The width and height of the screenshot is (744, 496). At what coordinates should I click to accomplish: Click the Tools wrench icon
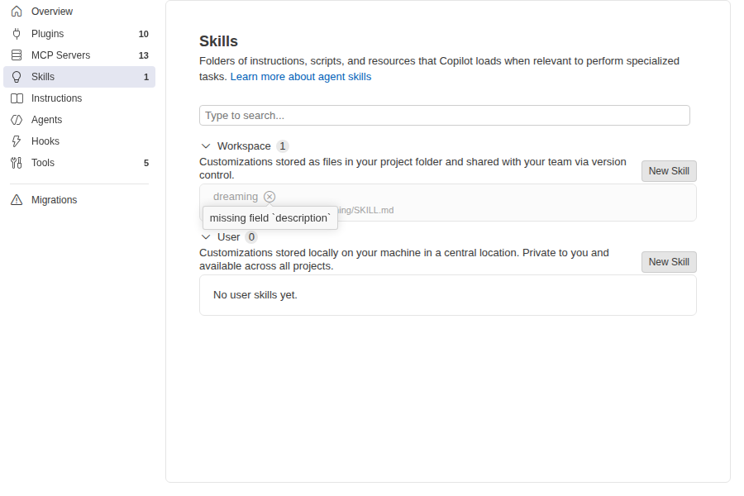point(17,163)
